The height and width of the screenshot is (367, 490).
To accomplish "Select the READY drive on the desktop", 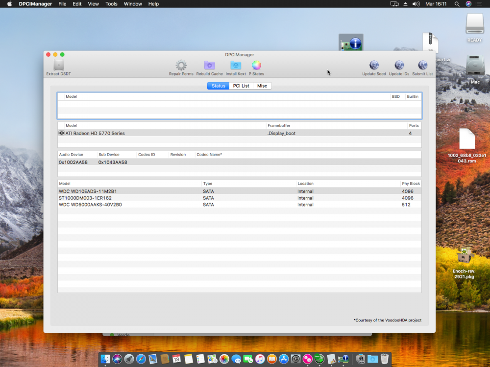I will tap(474, 28).
